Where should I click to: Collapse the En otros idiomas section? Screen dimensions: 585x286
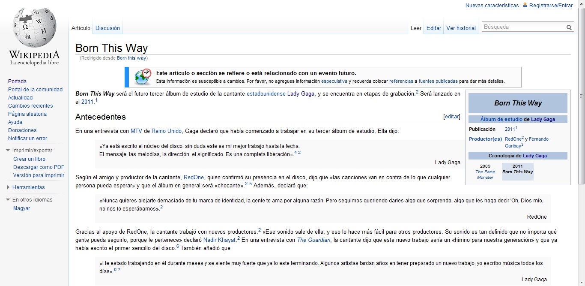[8, 200]
